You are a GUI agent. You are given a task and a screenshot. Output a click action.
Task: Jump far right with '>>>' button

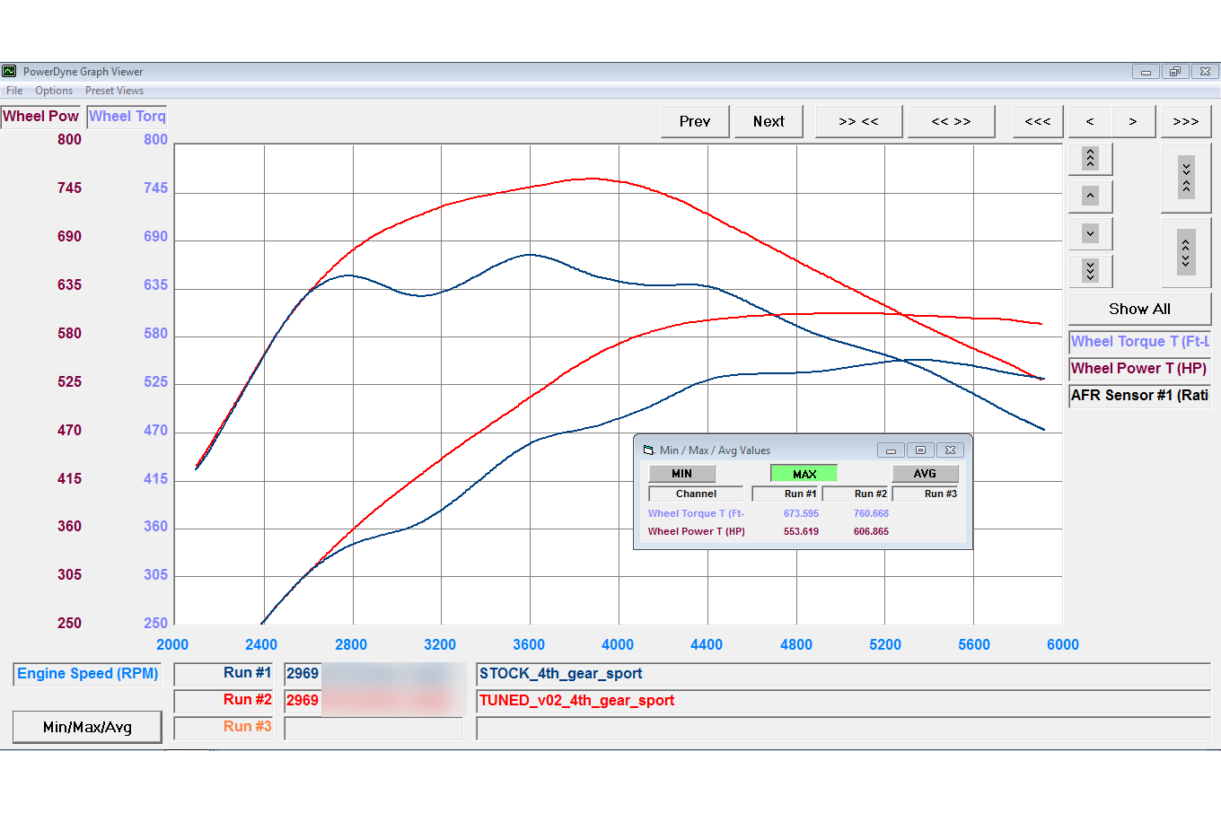[x=1185, y=121]
